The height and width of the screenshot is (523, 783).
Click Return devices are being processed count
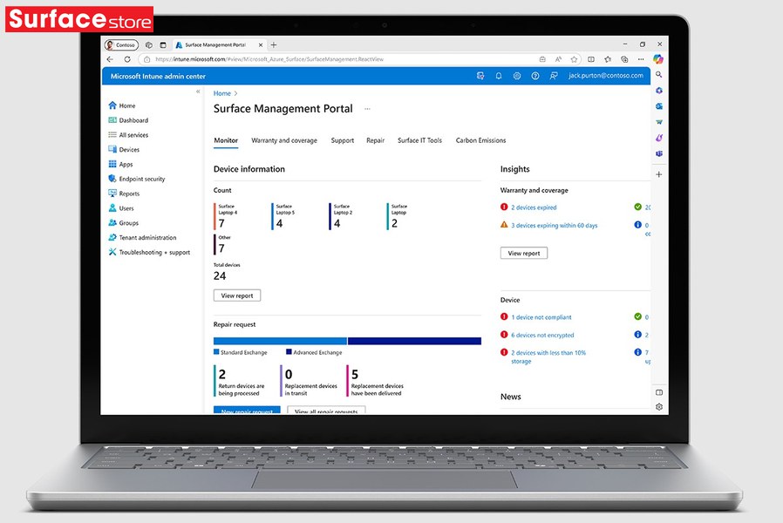pyautogui.click(x=222, y=374)
